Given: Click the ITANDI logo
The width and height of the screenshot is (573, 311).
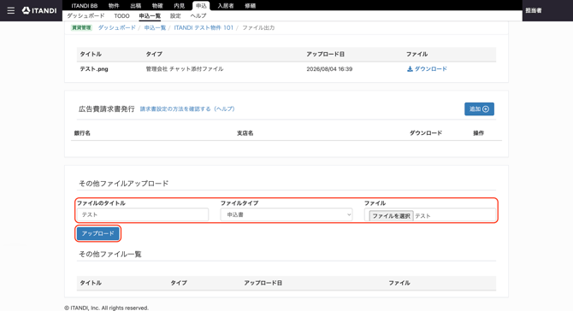Looking at the screenshot, I should [x=39, y=10].
